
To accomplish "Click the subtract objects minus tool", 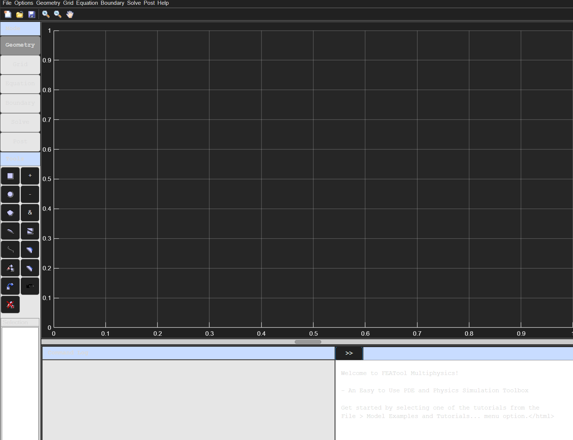I will 30,194.
